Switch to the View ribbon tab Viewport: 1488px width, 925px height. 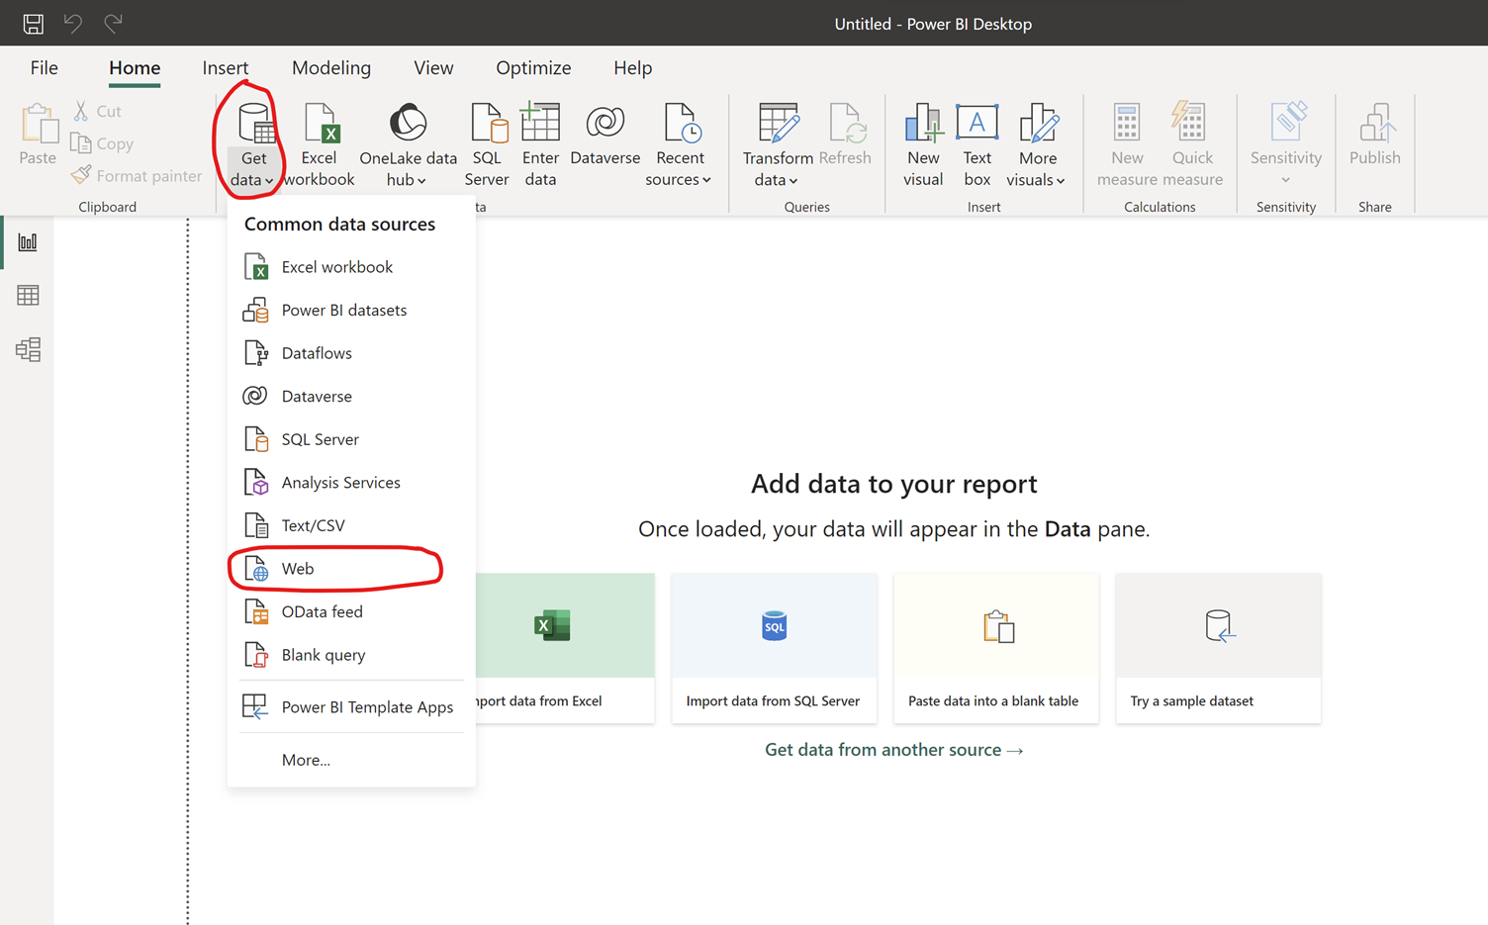click(x=433, y=67)
